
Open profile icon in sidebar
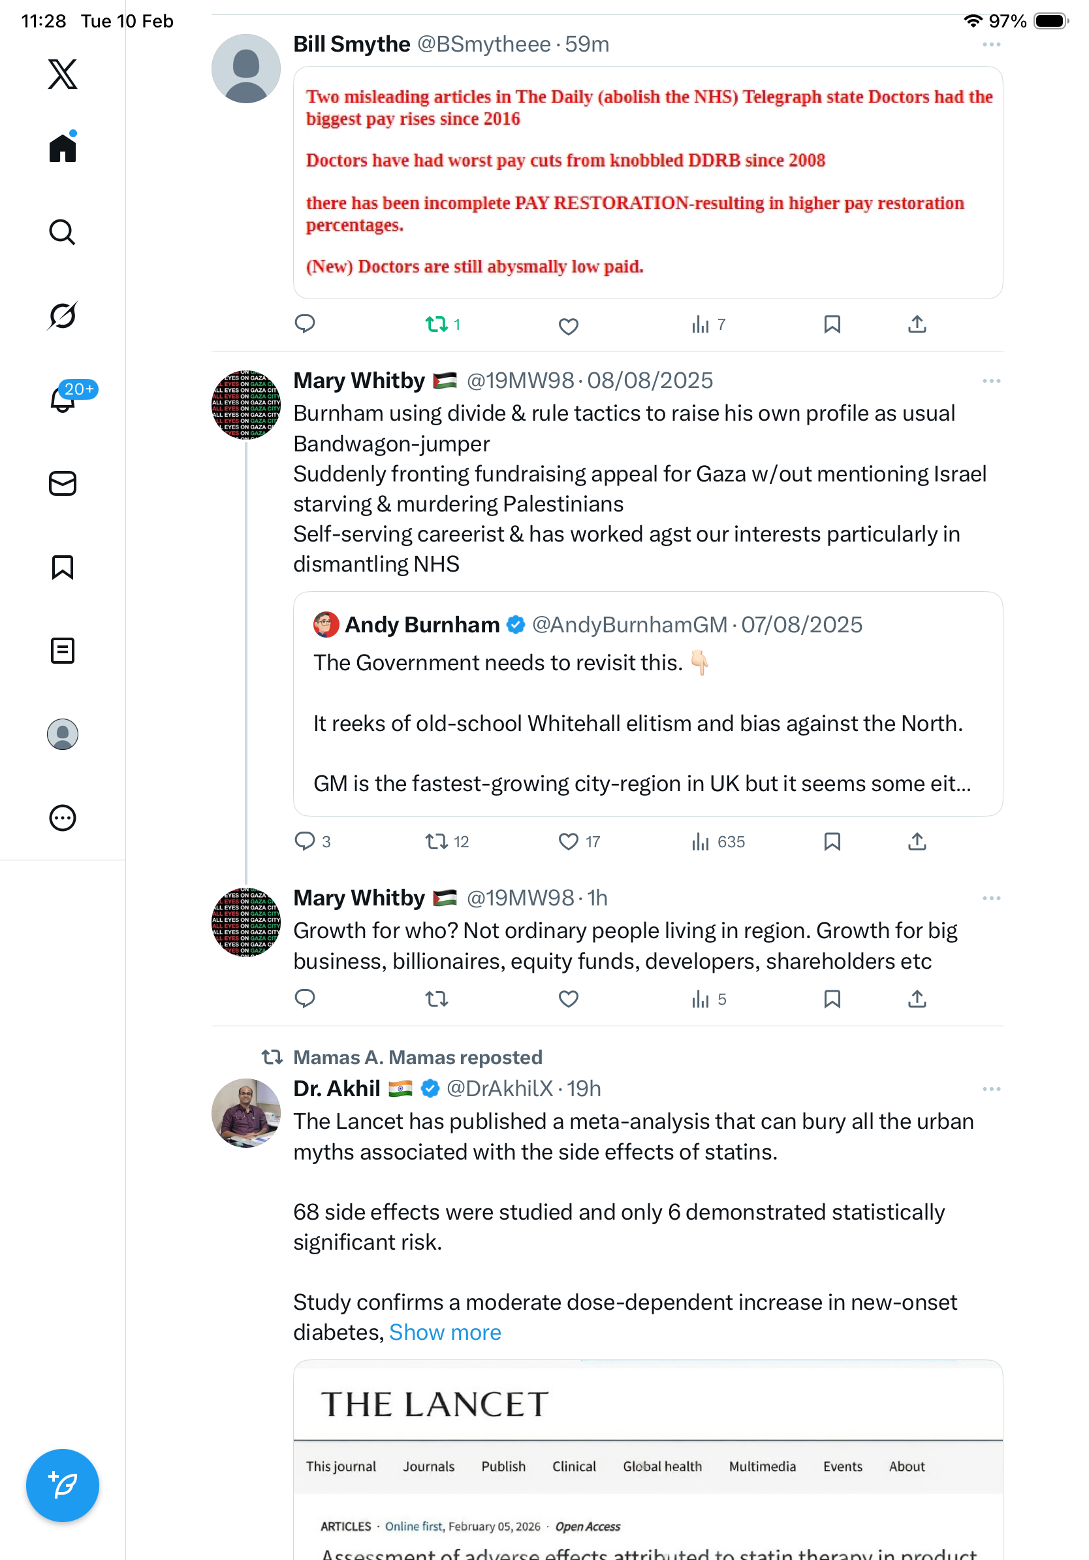tap(63, 734)
